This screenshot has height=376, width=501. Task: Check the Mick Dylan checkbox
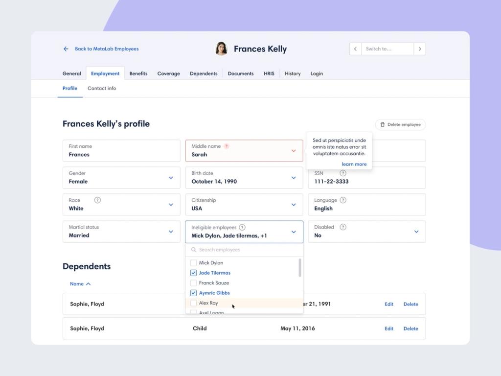(193, 263)
